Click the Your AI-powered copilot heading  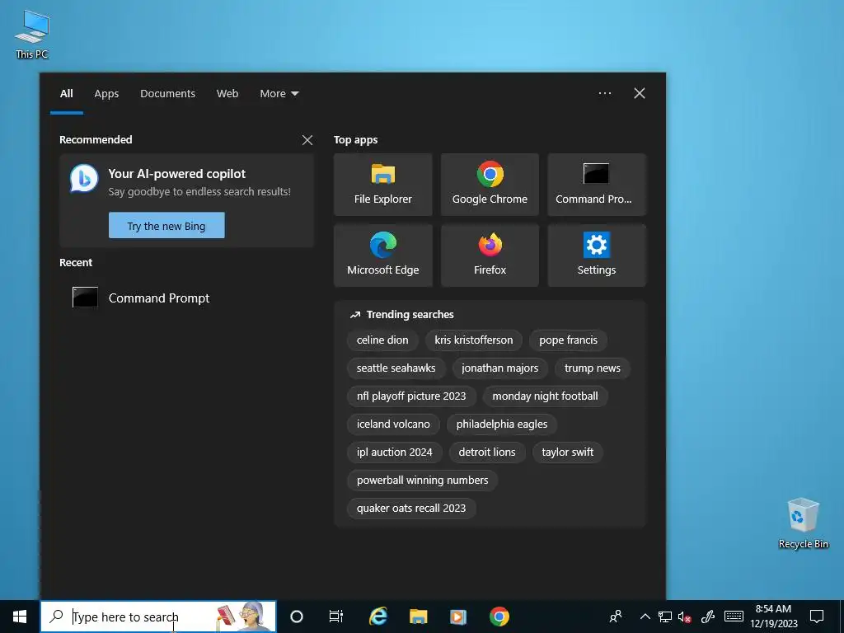(x=176, y=174)
